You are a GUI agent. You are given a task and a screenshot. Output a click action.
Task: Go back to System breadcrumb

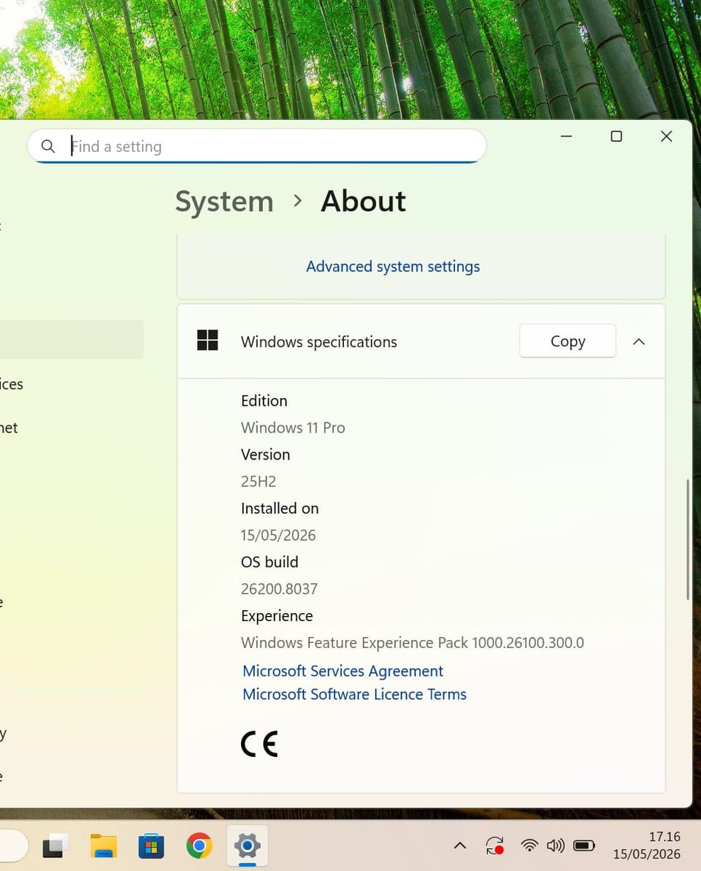[224, 201]
